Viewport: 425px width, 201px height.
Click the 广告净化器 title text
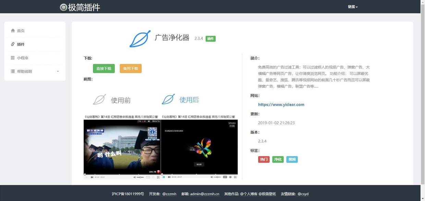click(x=172, y=38)
